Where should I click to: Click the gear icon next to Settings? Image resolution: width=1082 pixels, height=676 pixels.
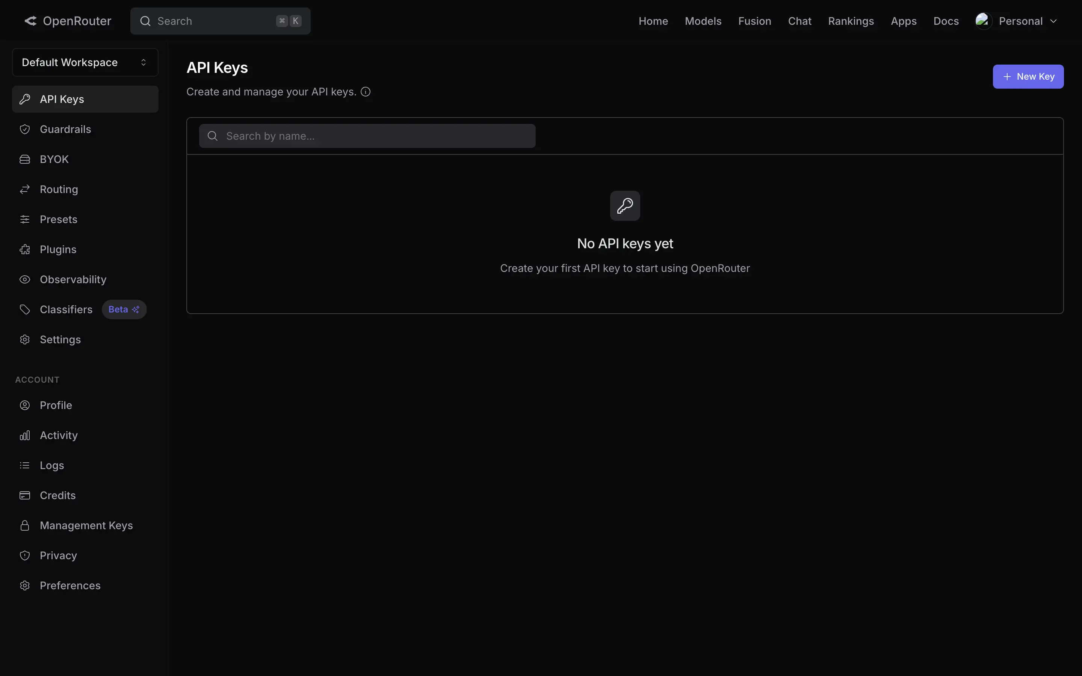point(25,340)
